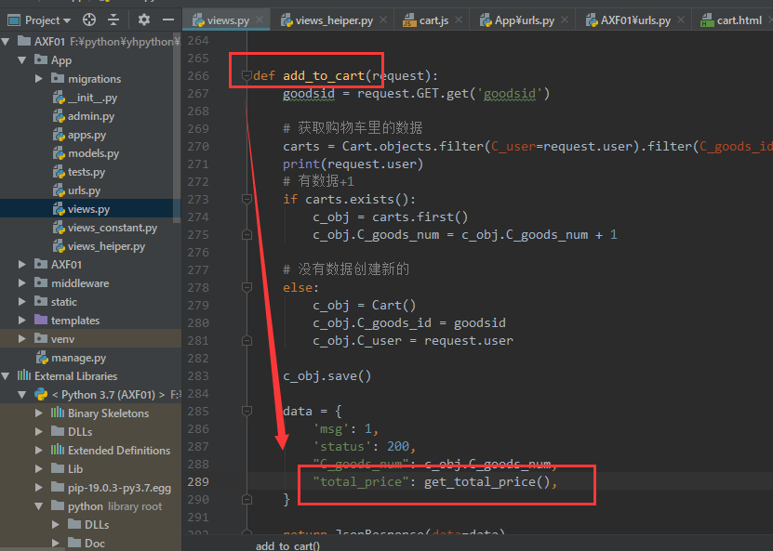Click the add_to_cart() breadcrumb at bottom

click(287, 545)
